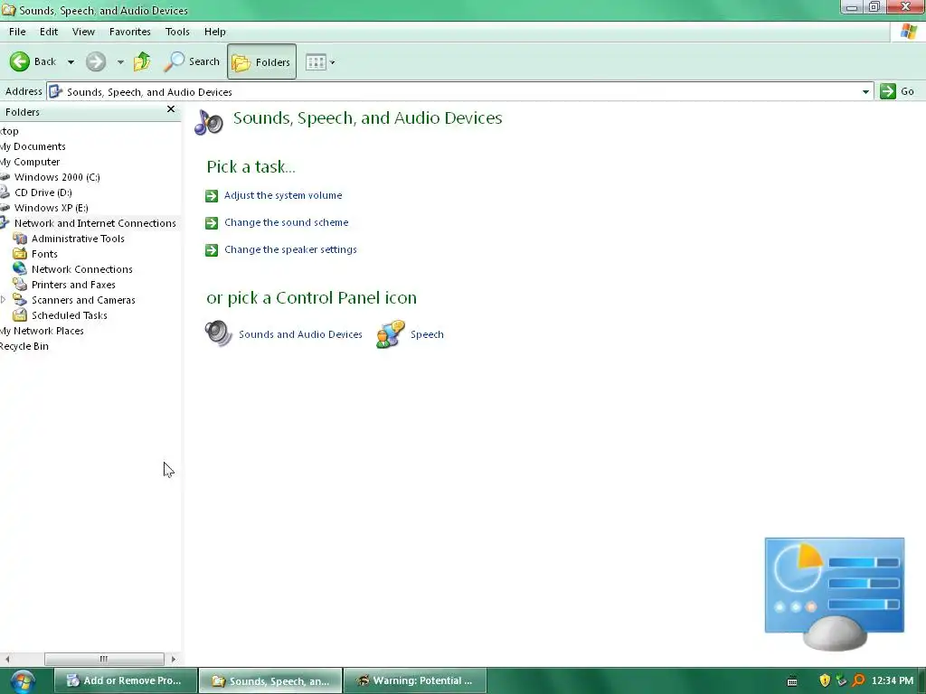Switch to Warning: Potential taskbar item
926x694 pixels.
click(x=415, y=680)
